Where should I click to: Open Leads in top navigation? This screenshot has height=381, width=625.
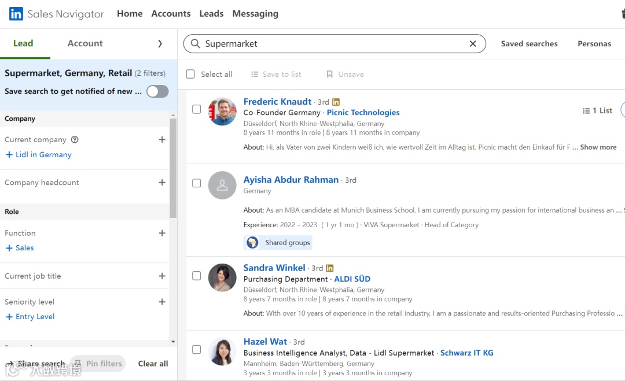211,13
